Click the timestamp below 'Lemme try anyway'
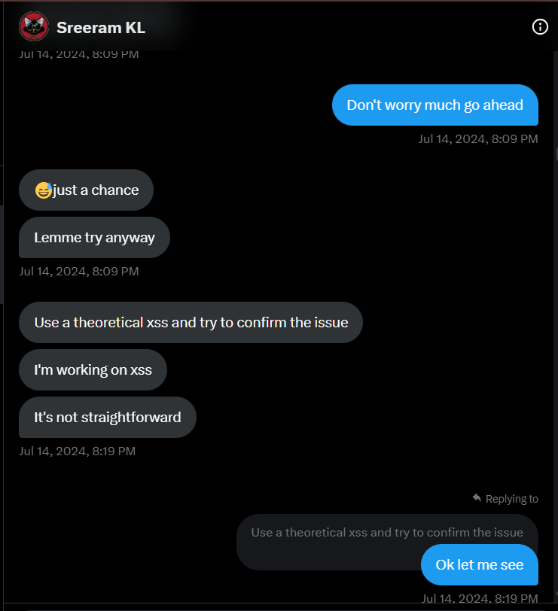The width and height of the screenshot is (558, 611). pos(79,271)
